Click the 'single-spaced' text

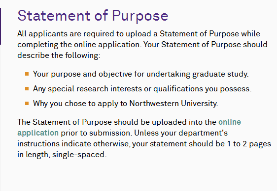[78, 155]
